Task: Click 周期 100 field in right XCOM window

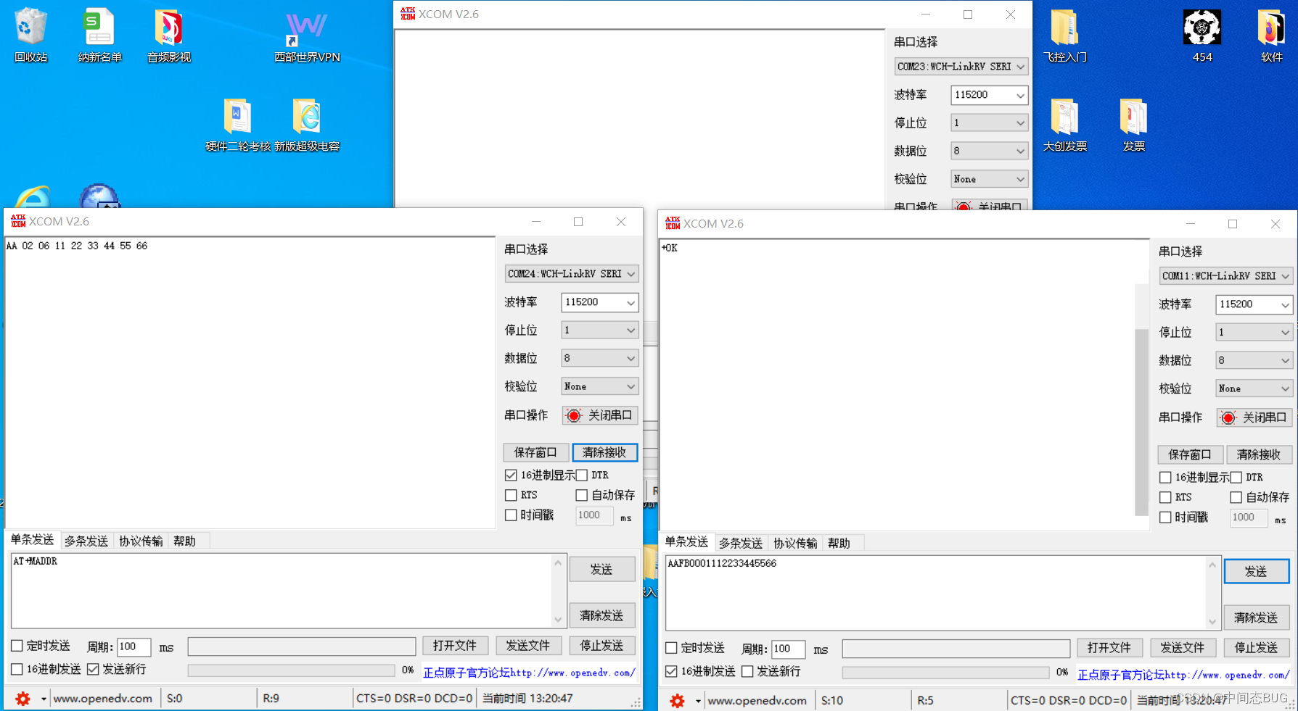Action: 788,649
